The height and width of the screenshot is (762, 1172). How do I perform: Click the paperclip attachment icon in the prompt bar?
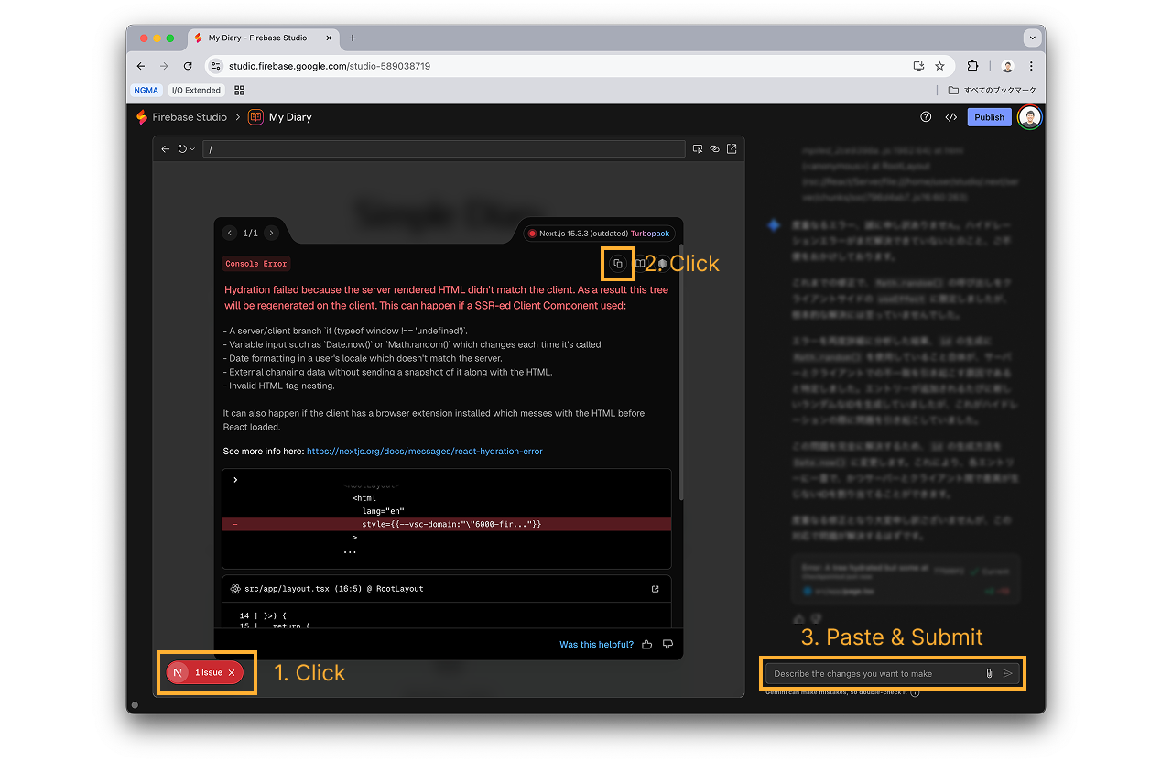pos(988,672)
